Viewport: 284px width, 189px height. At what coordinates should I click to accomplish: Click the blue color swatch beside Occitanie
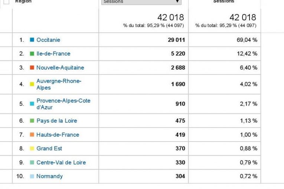click(32, 40)
